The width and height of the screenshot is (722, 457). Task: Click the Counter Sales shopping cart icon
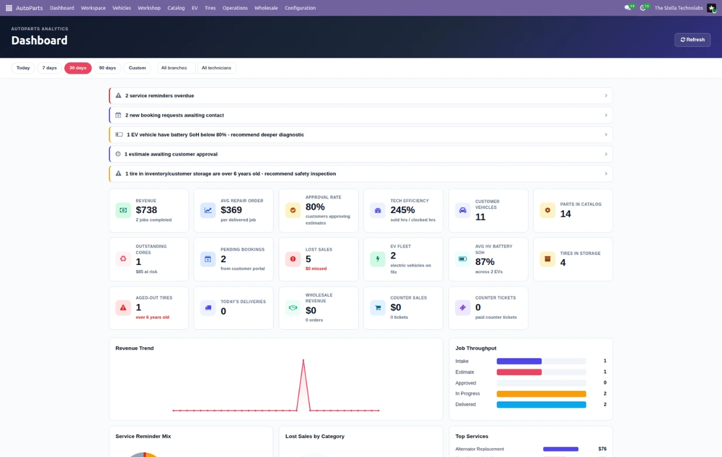(378, 308)
